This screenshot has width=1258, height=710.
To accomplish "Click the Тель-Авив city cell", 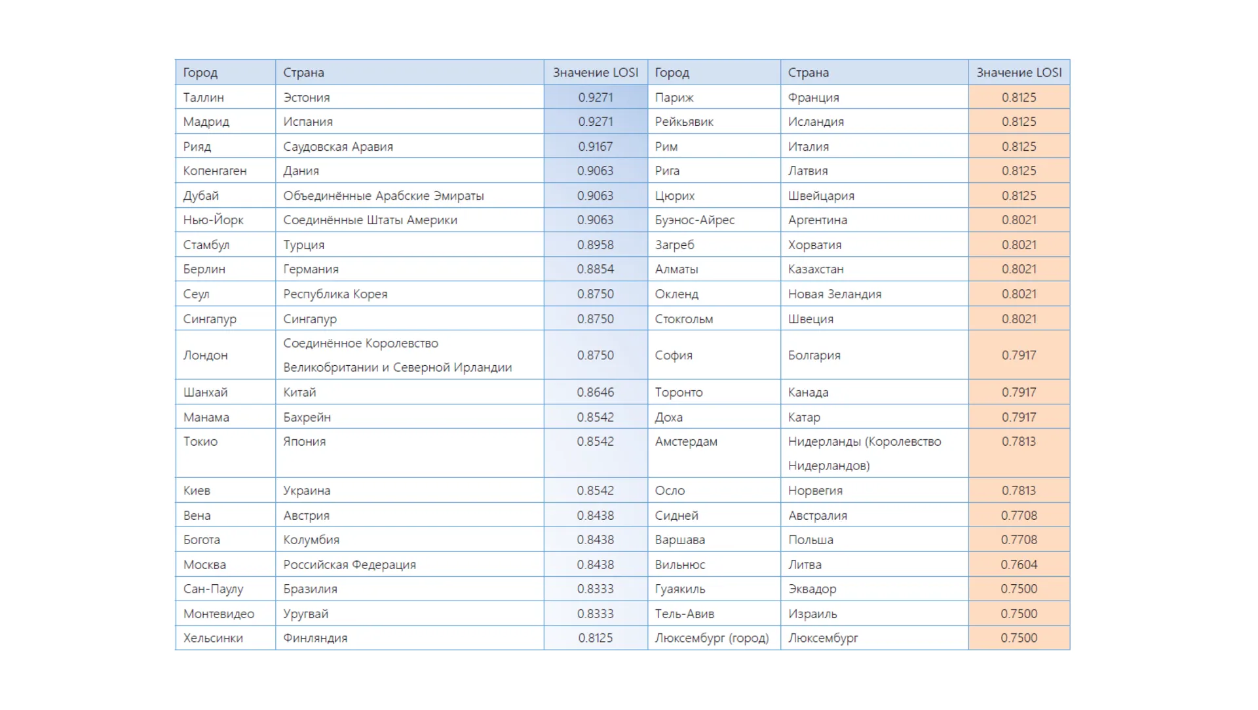I will (x=714, y=614).
